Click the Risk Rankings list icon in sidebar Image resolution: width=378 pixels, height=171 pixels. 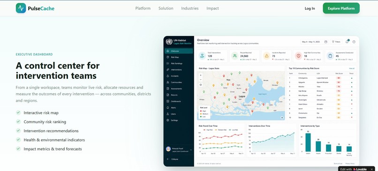click(168, 64)
